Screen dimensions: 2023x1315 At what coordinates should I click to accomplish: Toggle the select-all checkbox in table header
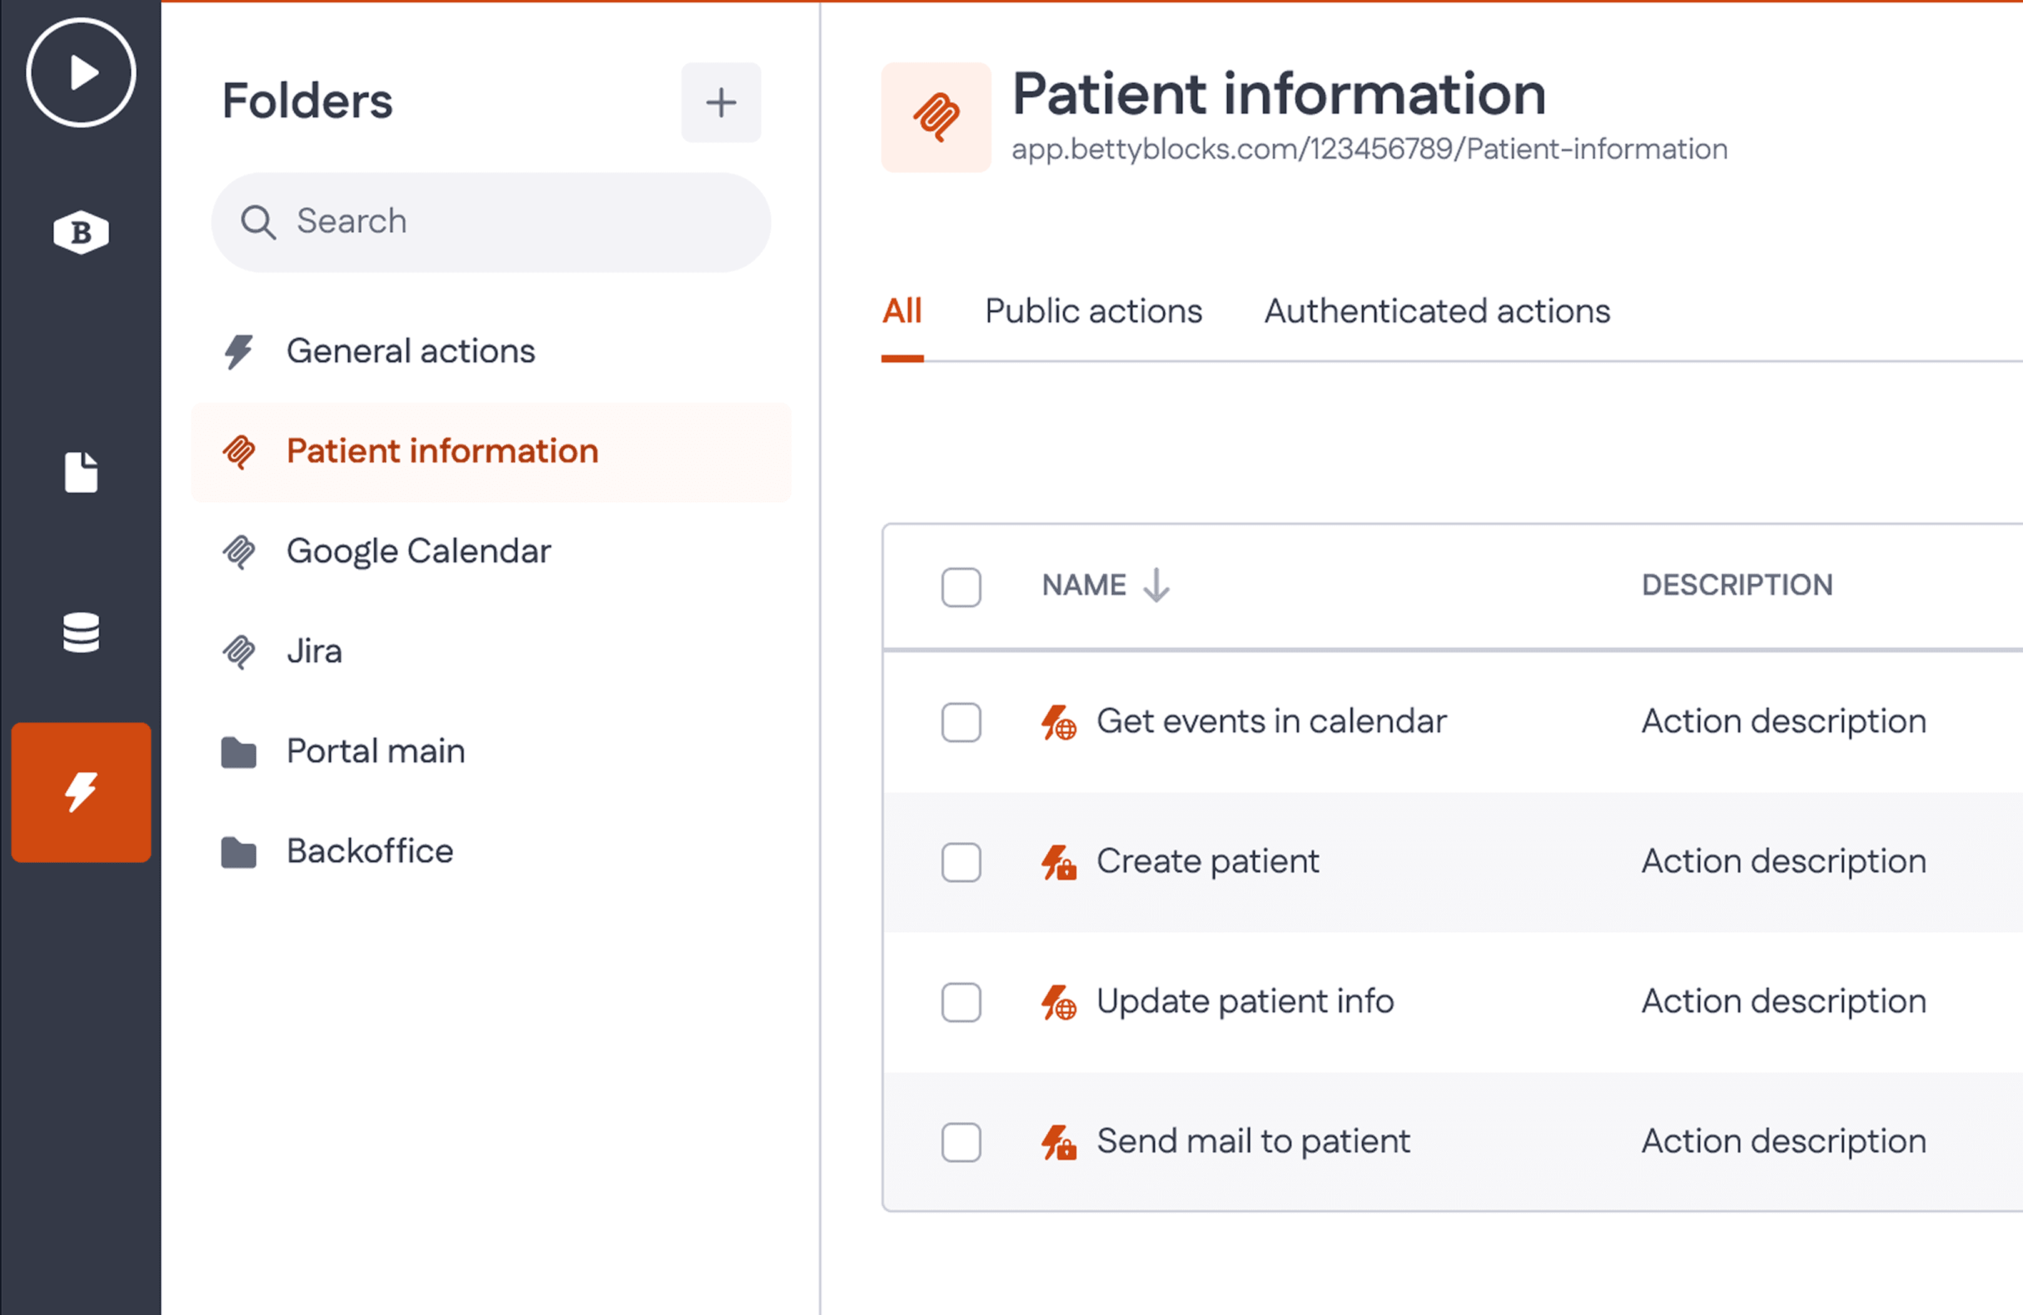(960, 586)
